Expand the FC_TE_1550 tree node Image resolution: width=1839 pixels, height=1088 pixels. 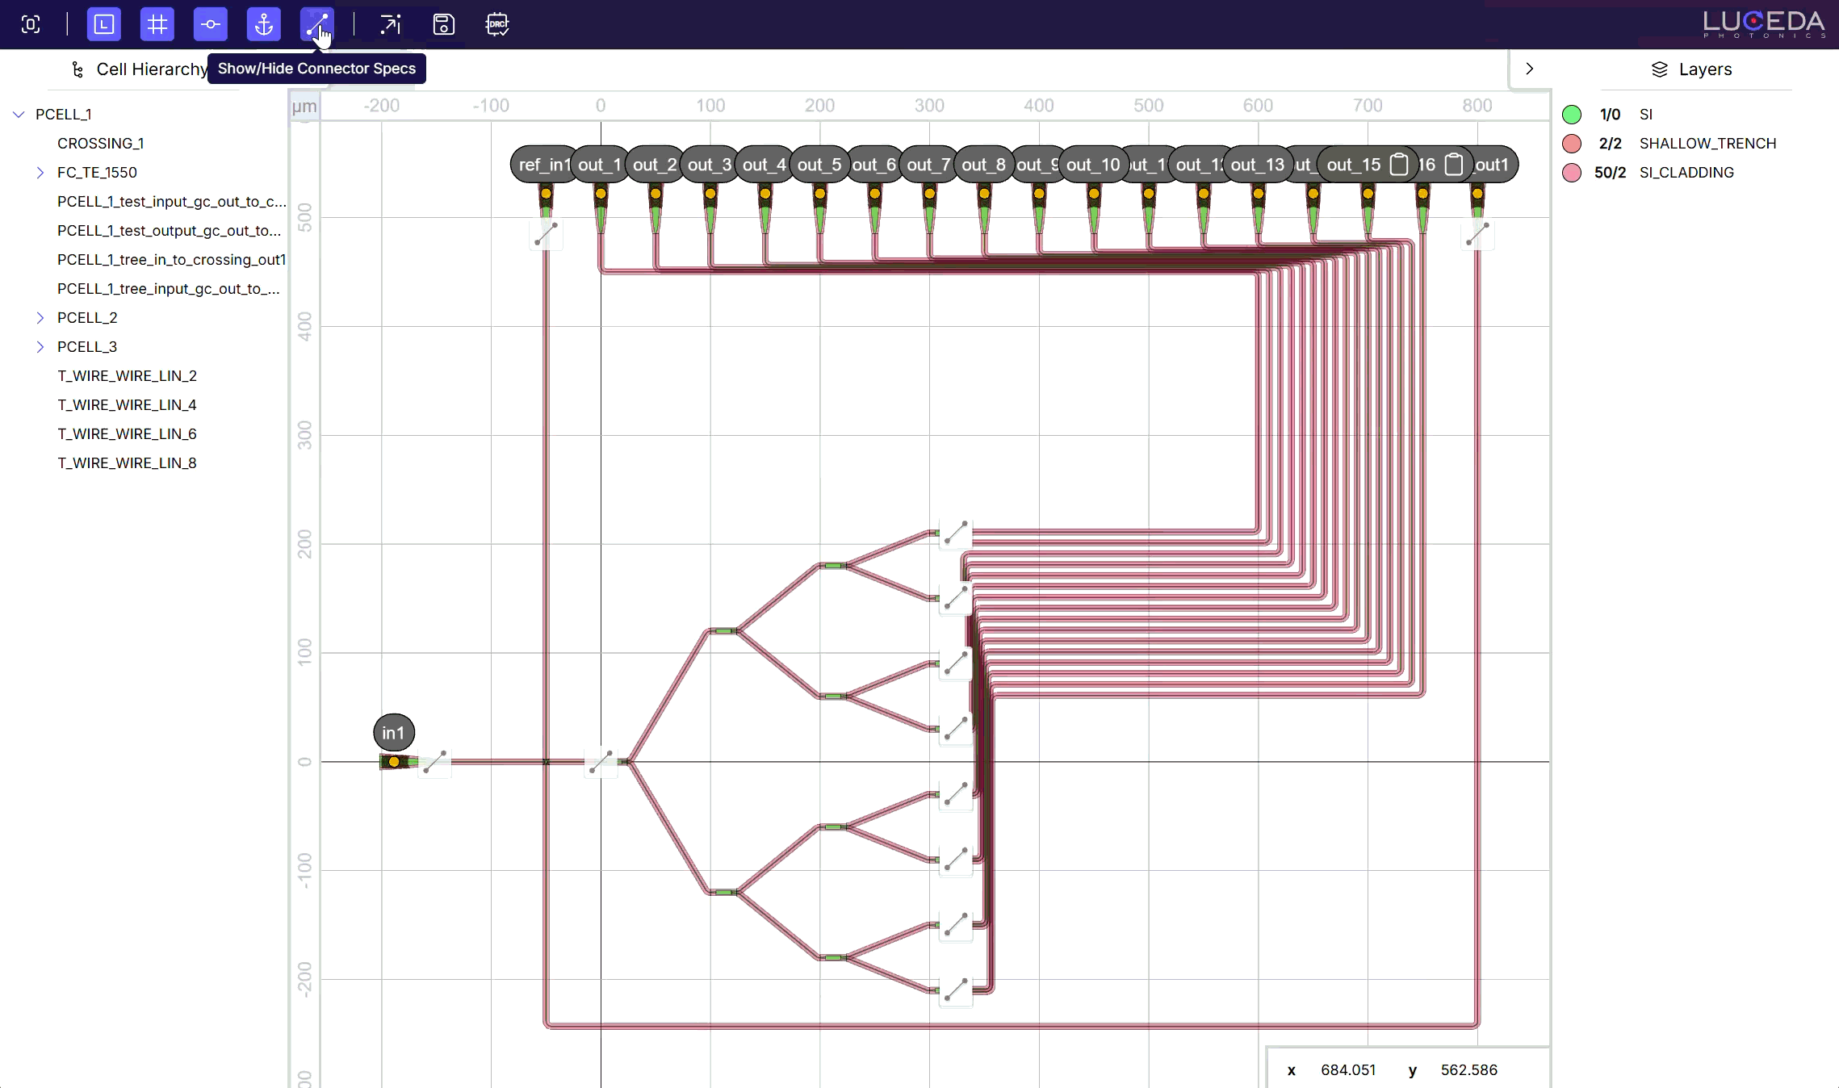click(x=40, y=172)
